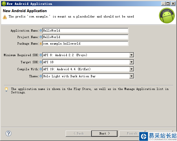Click info icon beside Target SDK
The width and height of the screenshot is (177, 141).
[41, 62]
